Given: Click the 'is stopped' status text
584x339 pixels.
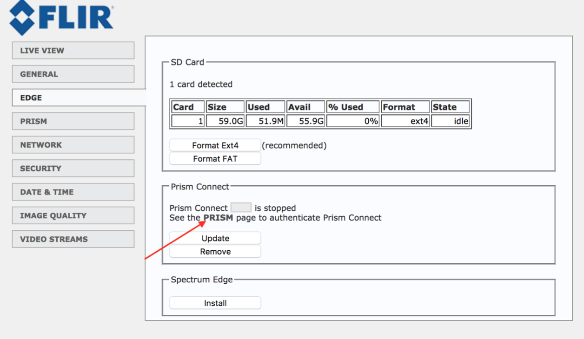Looking at the screenshot, I should [275, 208].
